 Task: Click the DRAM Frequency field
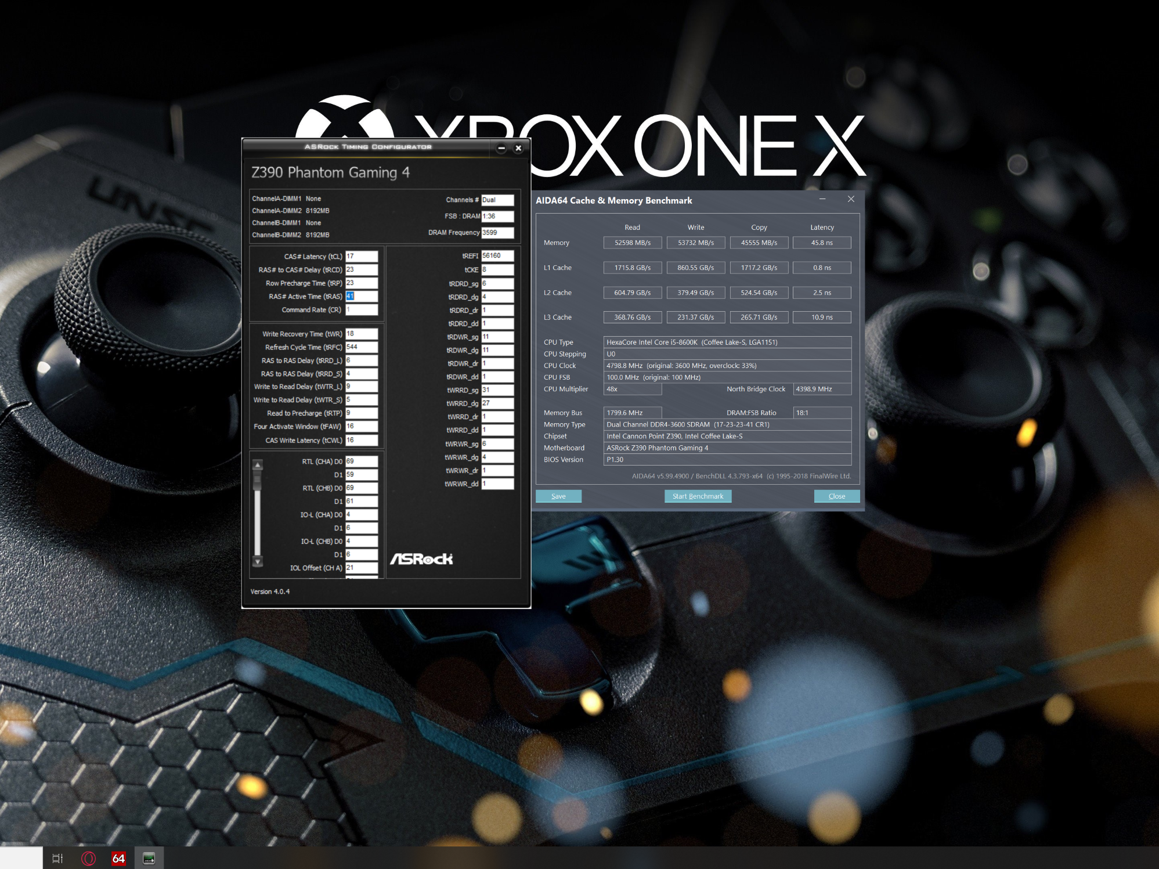[497, 232]
